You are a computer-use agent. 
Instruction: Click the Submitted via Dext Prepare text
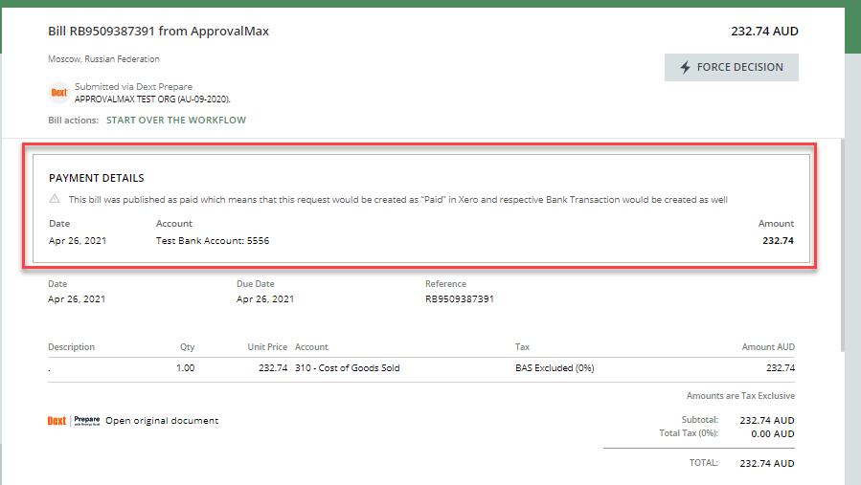point(133,87)
